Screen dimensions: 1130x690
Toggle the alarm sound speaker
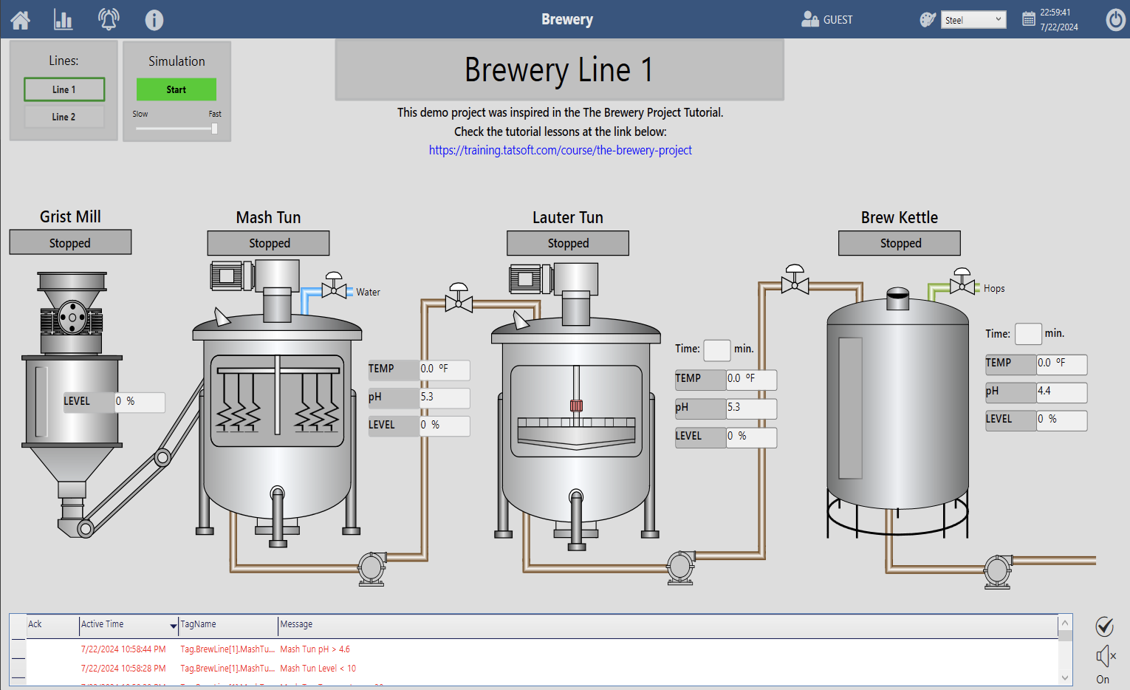1105,656
